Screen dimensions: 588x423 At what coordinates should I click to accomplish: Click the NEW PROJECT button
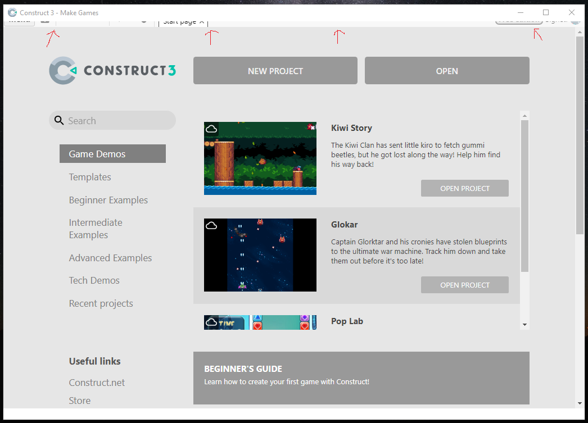(275, 70)
